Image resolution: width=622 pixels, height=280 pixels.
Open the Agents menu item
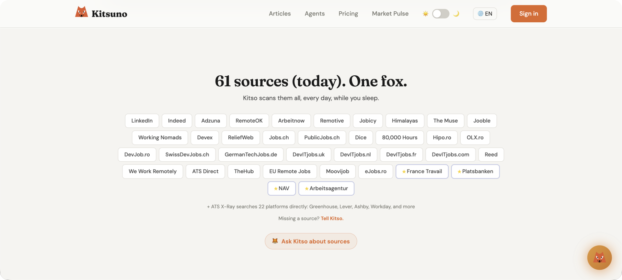[x=315, y=14]
